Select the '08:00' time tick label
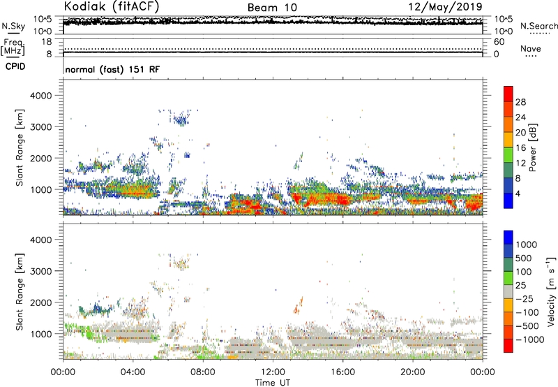Image resolution: width=558 pixels, height=387 pixels. point(203,372)
